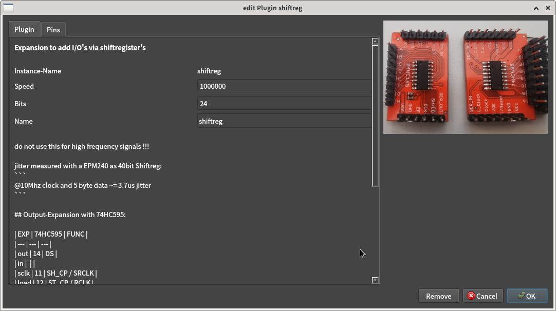The width and height of the screenshot is (556, 311).
Task: Close the edit Plugin shiftreg window
Action: click(548, 8)
